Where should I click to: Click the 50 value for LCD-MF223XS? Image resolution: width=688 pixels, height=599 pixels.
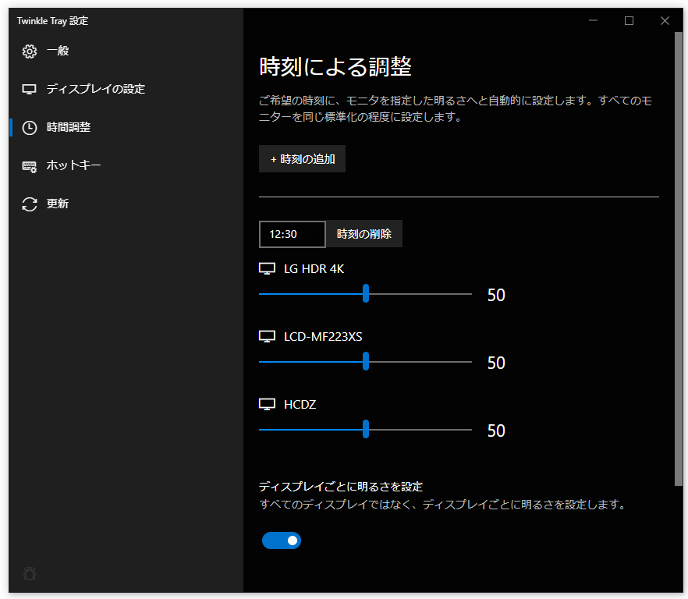[496, 363]
